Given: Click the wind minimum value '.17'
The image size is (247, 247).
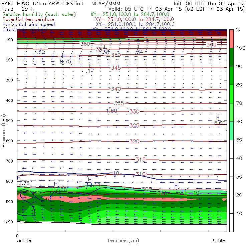Looking at the screenshot, I should [x=90, y=71].
